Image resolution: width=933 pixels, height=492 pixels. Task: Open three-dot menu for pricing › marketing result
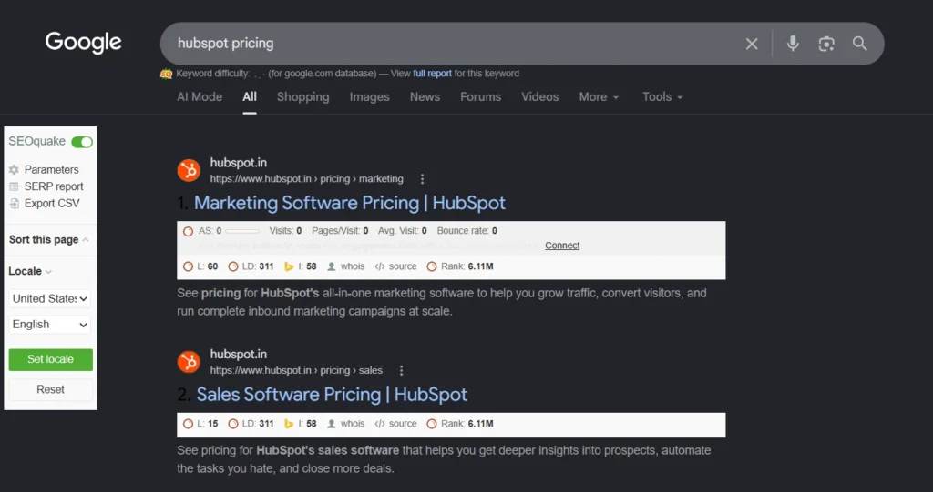422,179
